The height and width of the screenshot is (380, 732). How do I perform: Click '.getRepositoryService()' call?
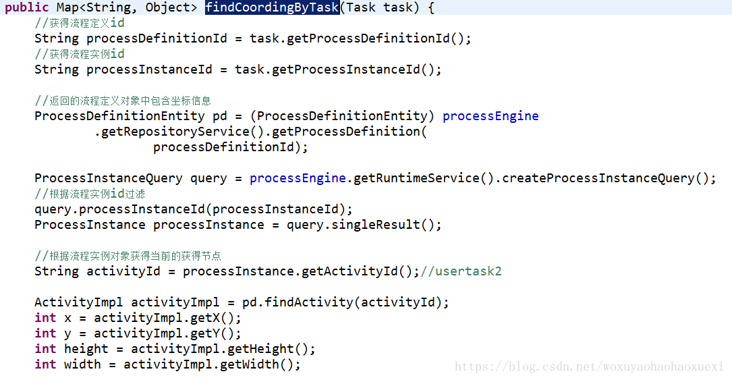click(179, 132)
